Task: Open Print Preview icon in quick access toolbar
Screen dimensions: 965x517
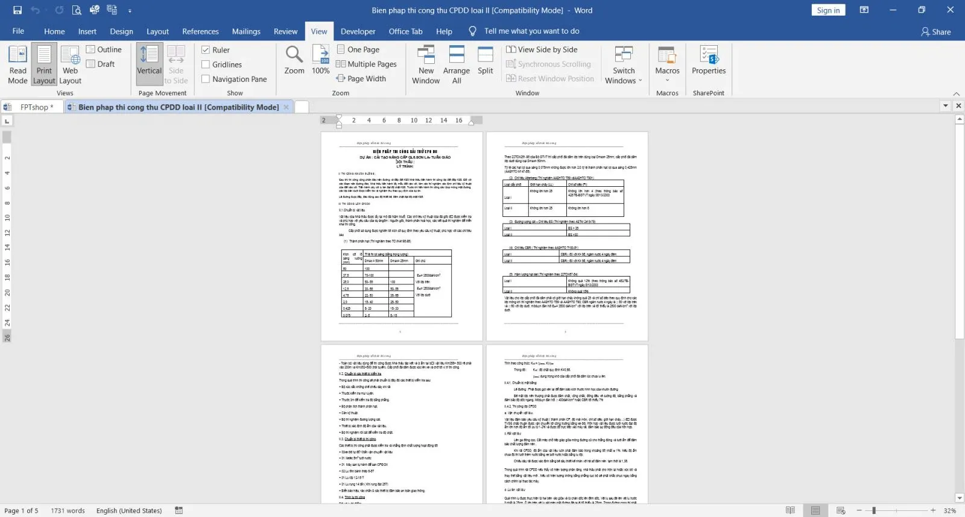Action: (x=77, y=10)
